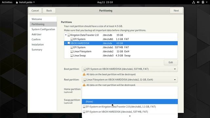Click the Ext4 filesystem type cell
210x118 pixels.
[x=127, y=51]
